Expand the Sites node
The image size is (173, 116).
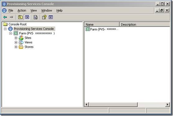tap(16, 38)
